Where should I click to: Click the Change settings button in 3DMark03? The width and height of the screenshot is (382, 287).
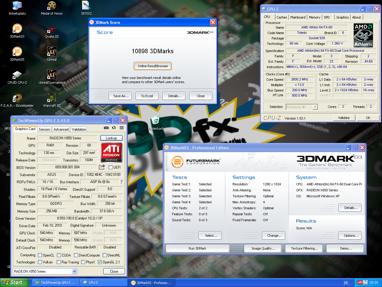pos(274,236)
